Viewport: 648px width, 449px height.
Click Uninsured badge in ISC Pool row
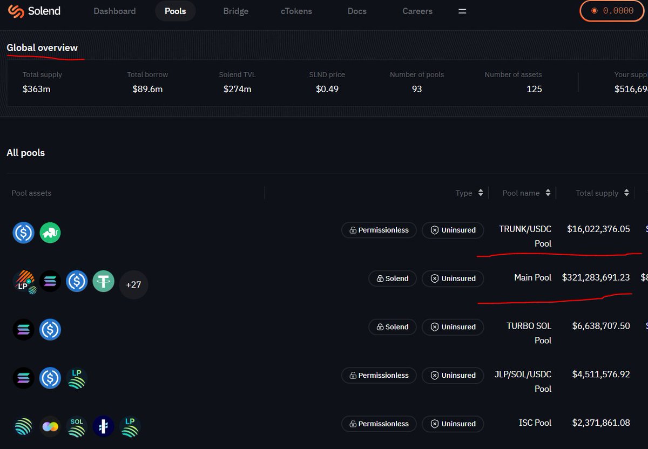453,424
